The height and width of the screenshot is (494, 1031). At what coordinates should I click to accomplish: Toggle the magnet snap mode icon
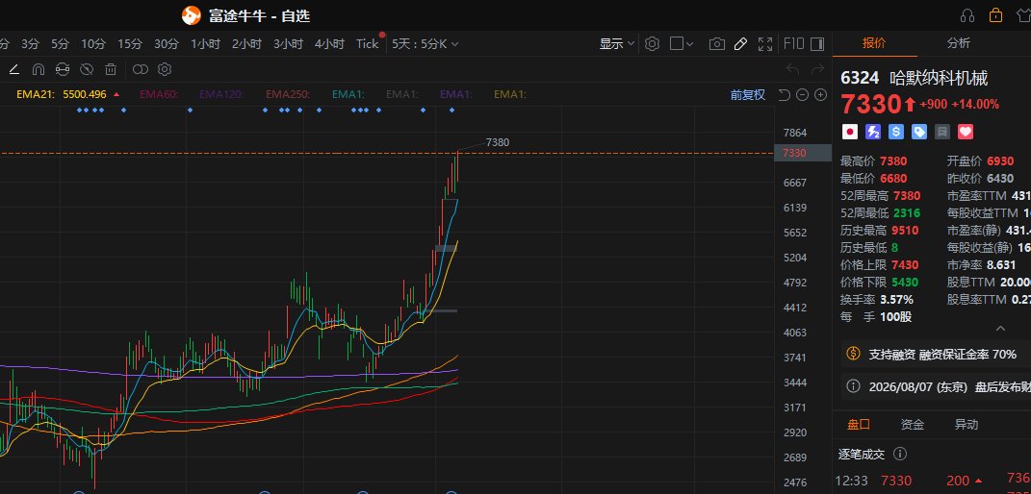[39, 69]
